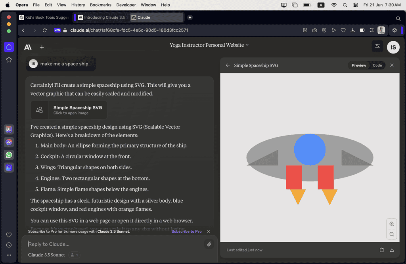Open WhatsApp from the Opera sidebar
The width and height of the screenshot is (406, 264).
(x=9, y=155)
